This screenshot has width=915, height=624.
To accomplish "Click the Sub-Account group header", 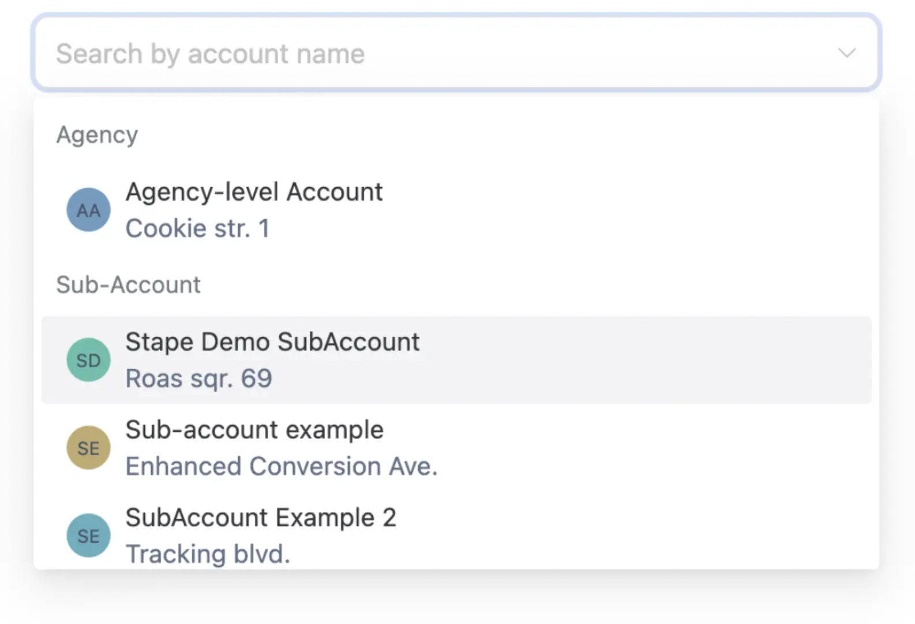I will (128, 285).
